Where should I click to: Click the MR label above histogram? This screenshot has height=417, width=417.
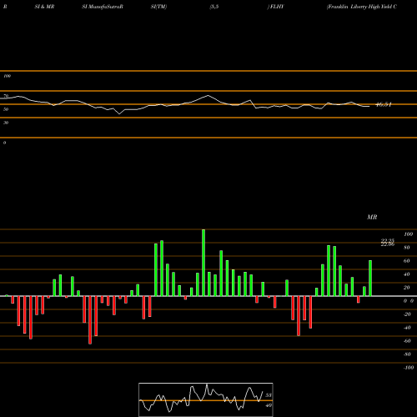coord(372,217)
